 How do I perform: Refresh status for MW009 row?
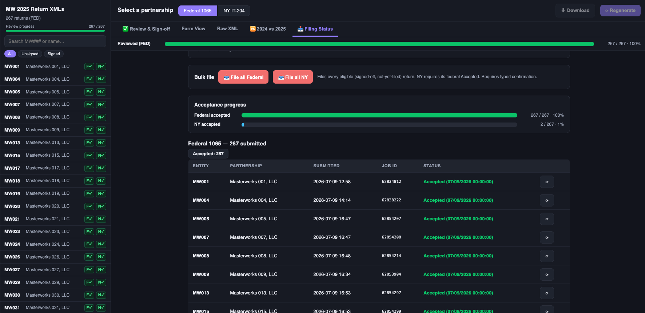coord(547,274)
